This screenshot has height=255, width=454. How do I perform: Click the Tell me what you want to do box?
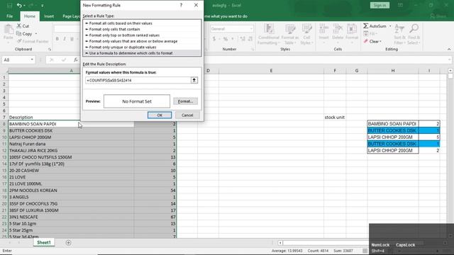(x=226, y=16)
